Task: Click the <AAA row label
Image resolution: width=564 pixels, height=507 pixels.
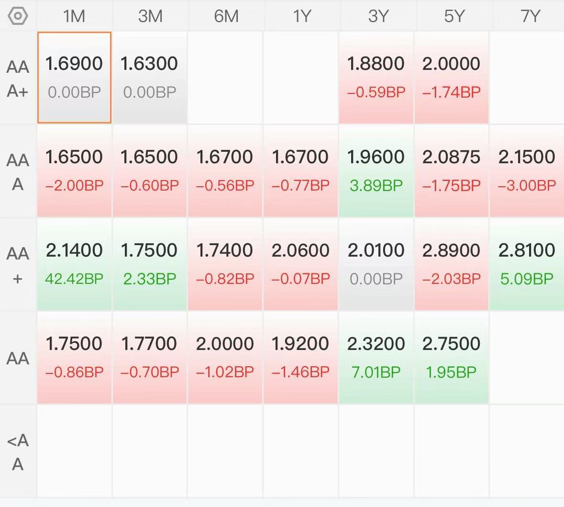Action: 18,451
